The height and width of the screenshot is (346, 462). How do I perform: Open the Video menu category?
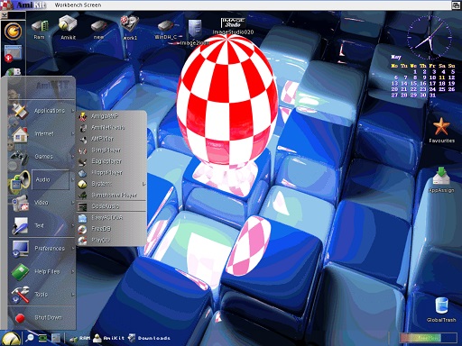point(42,203)
